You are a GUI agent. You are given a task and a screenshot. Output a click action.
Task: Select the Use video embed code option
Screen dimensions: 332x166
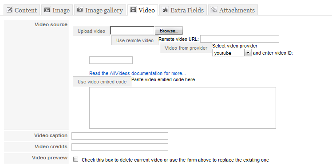pyautogui.click(x=102, y=82)
